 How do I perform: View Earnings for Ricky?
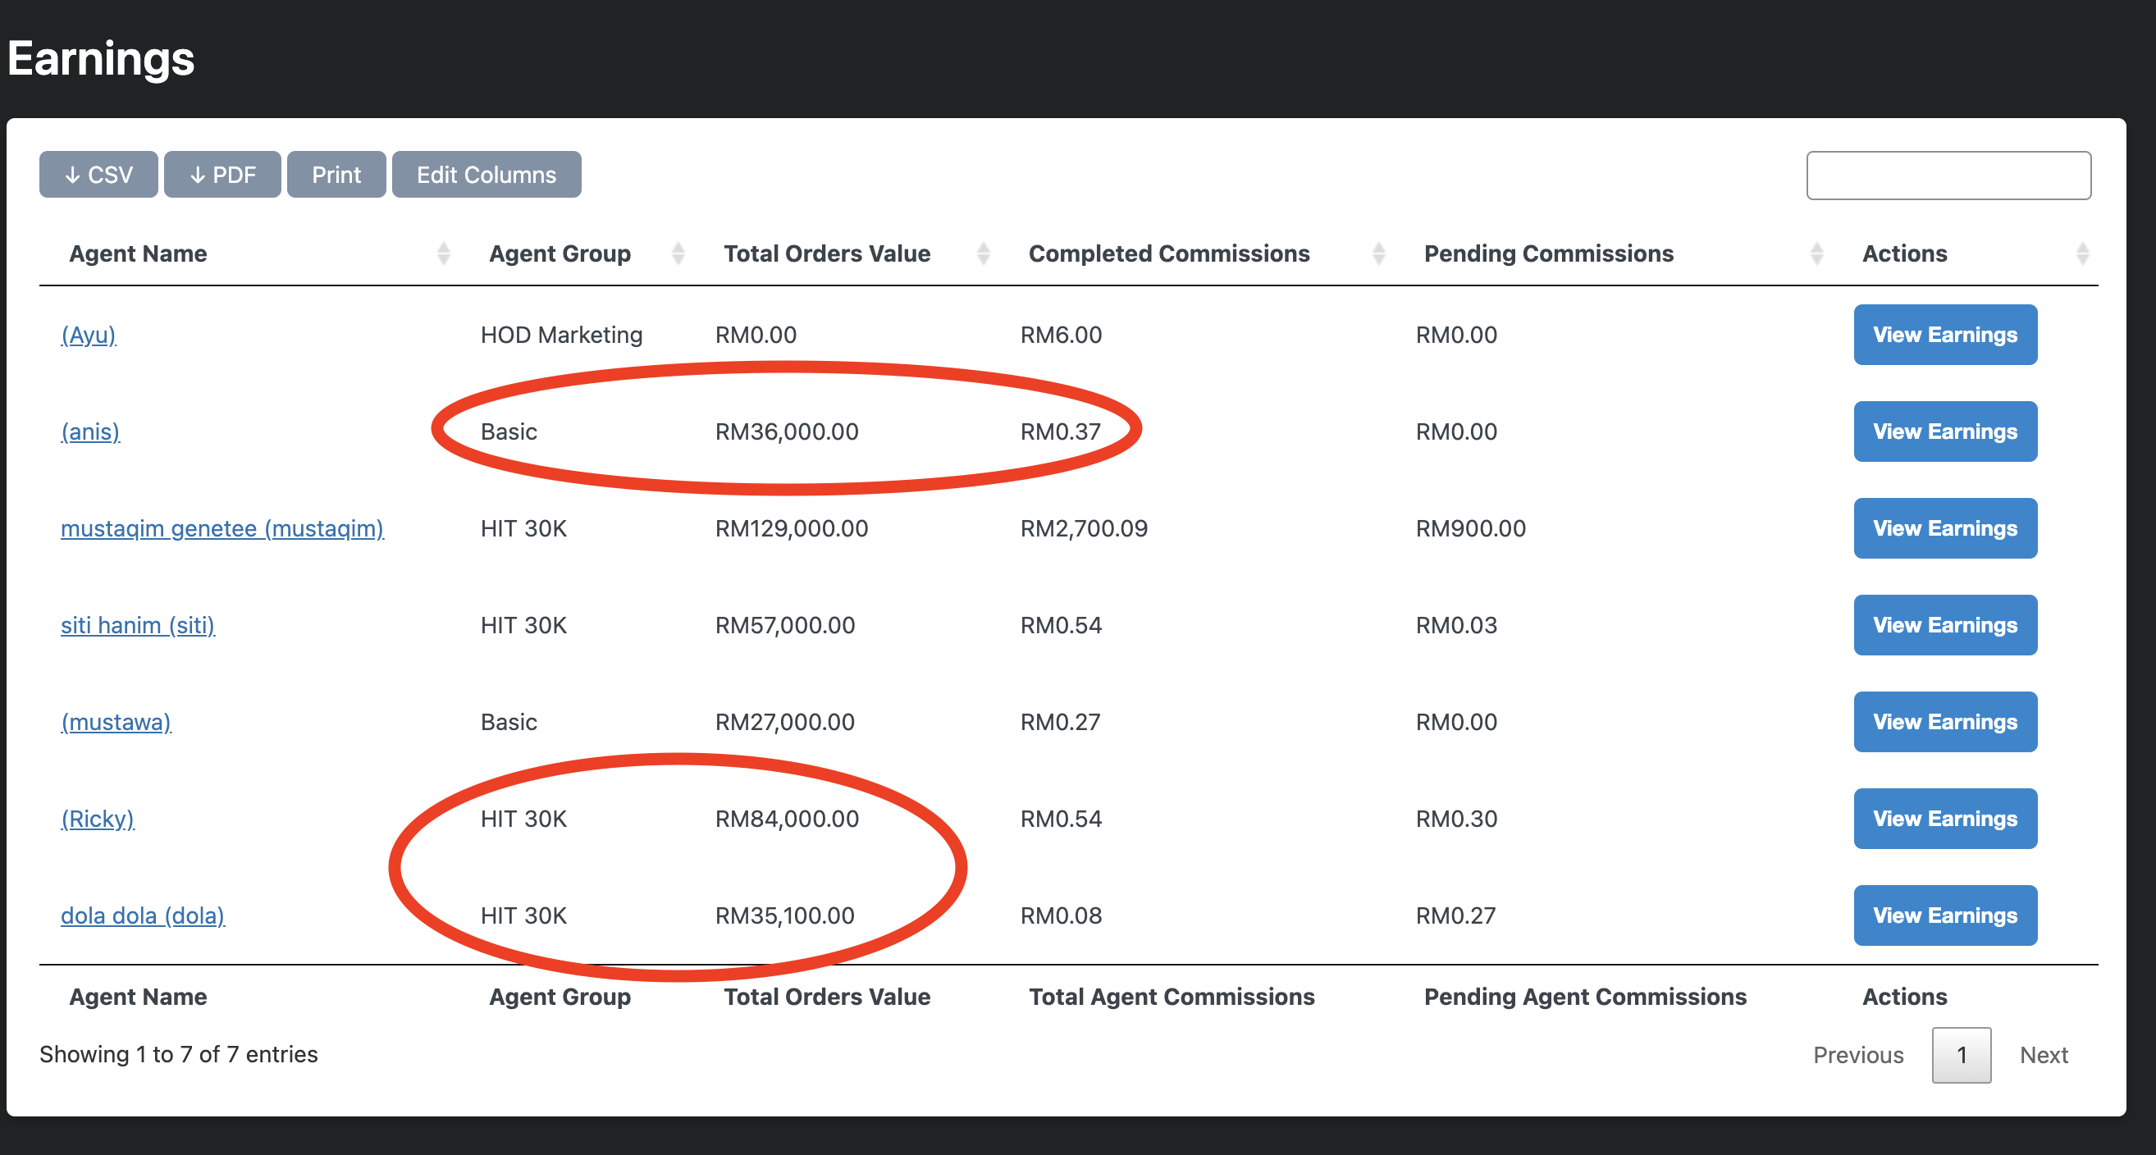pyautogui.click(x=1945, y=819)
